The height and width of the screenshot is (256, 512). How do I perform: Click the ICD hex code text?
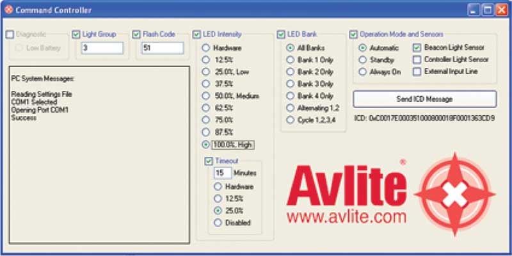click(x=424, y=118)
